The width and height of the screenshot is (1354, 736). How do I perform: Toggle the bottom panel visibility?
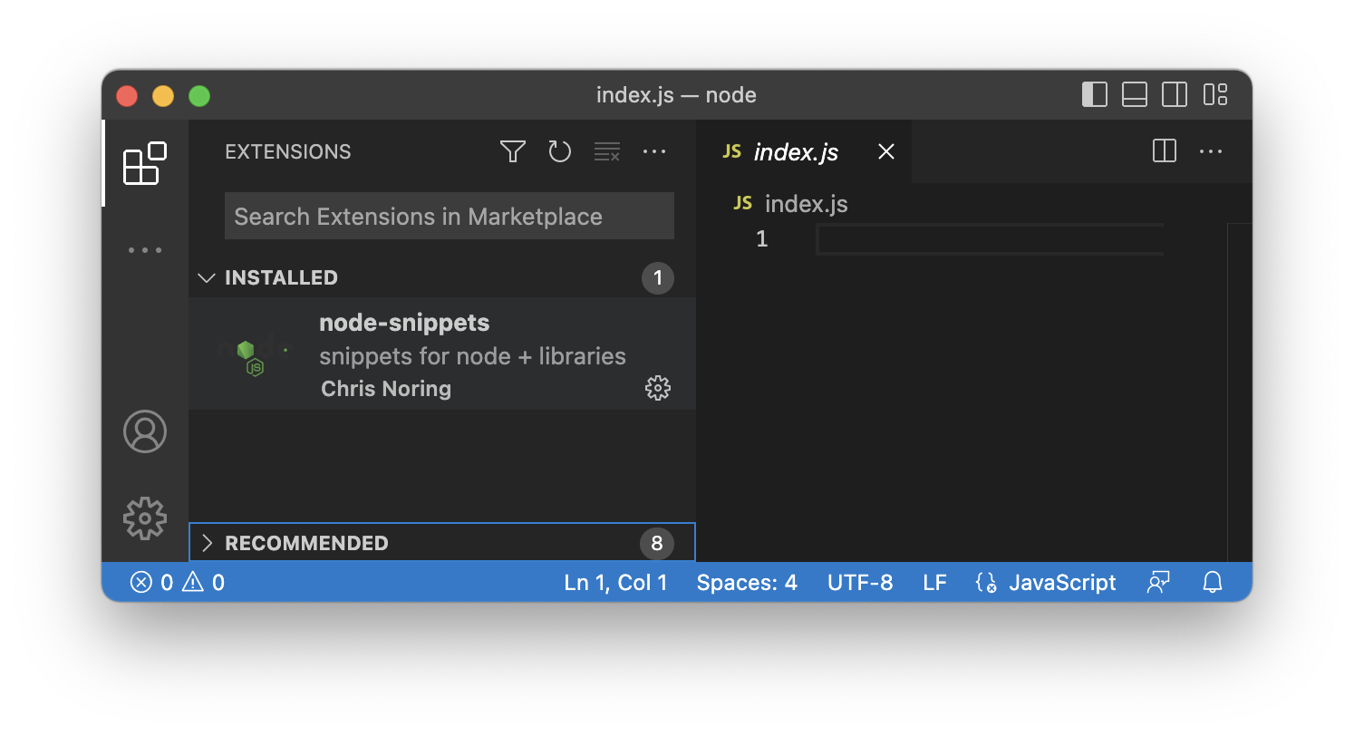[x=1135, y=94]
